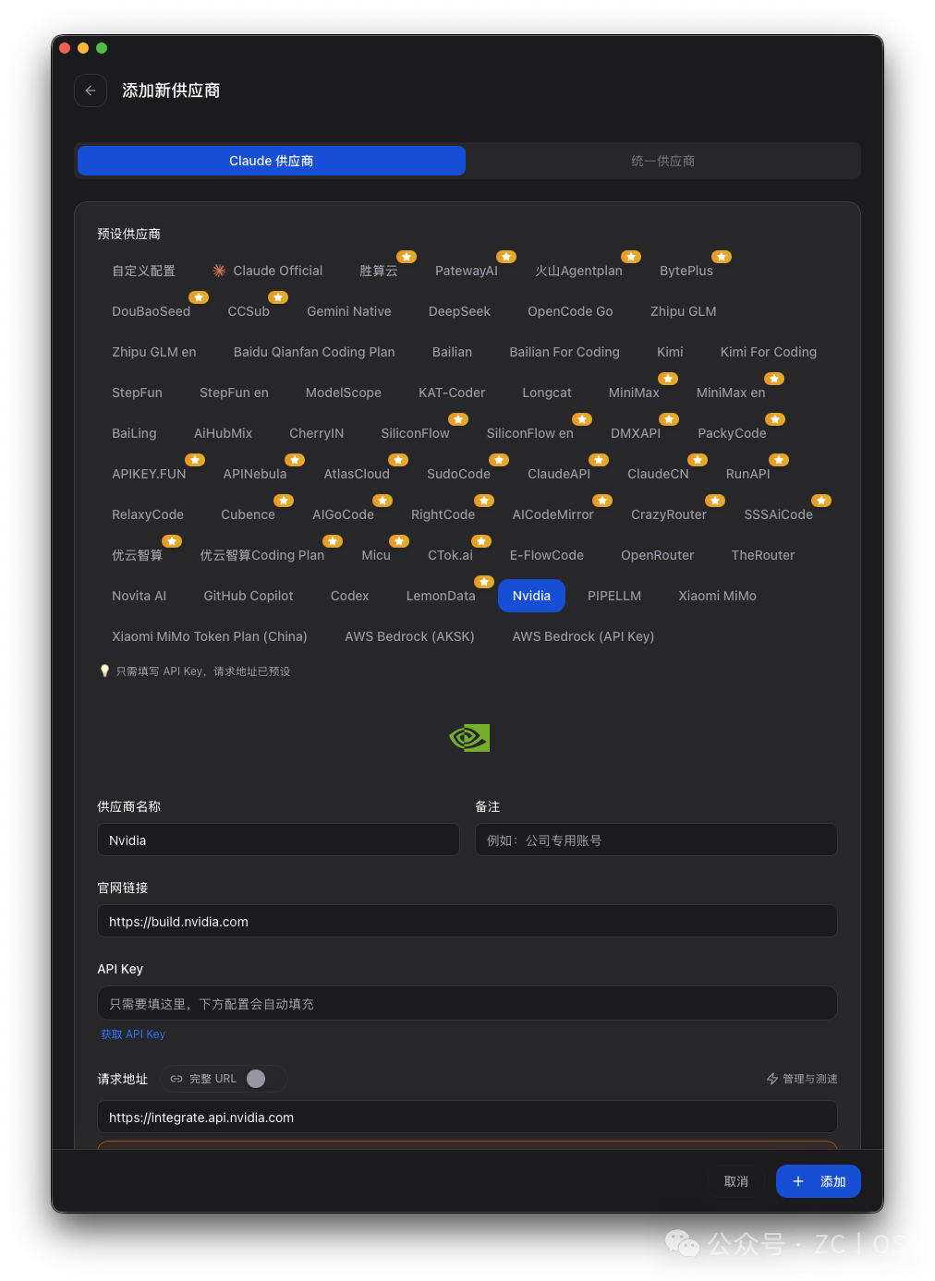Image resolution: width=935 pixels, height=1281 pixels.
Task: Select the Bailian For Coding preset
Action: click(565, 352)
